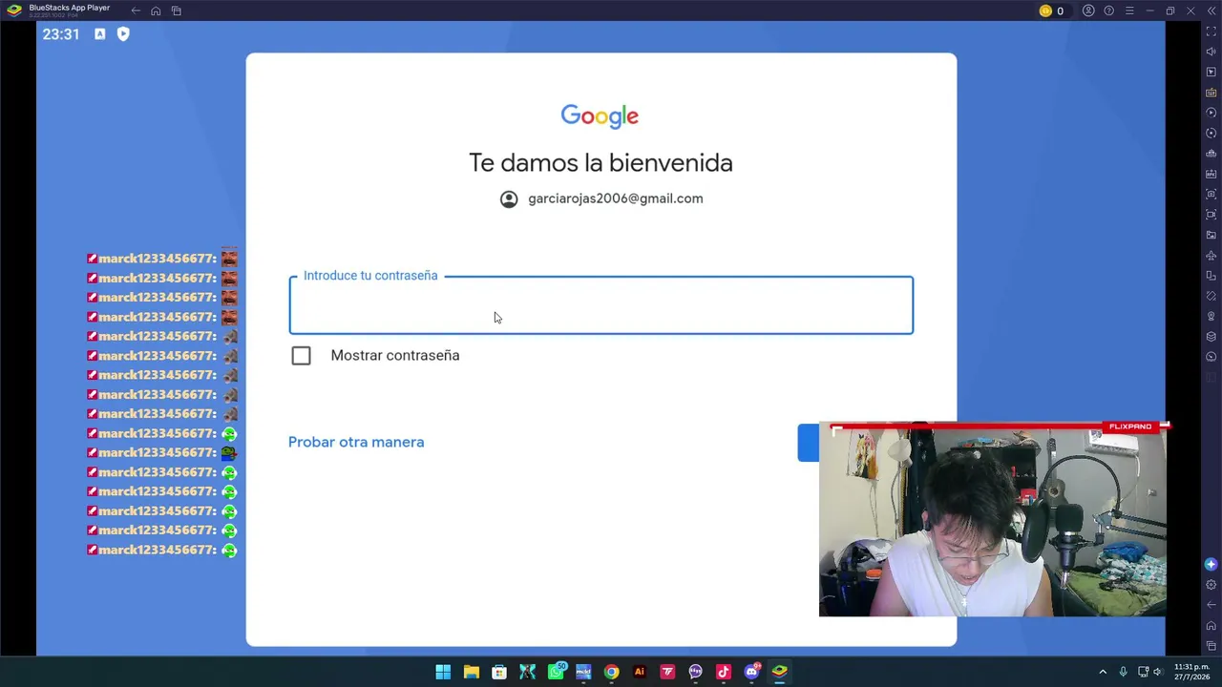
Task: Focus the Introduce tu contraseña field
Action: click(x=600, y=305)
